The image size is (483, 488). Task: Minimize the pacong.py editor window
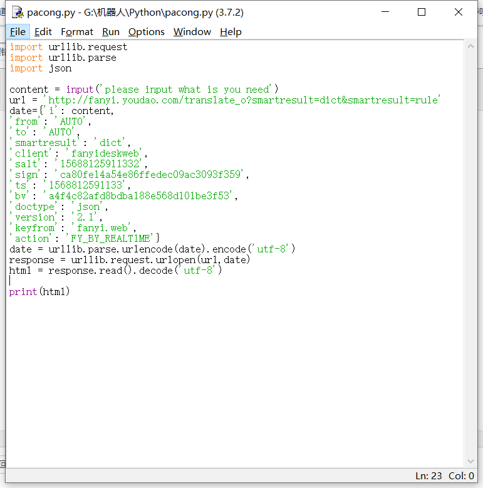pos(385,12)
